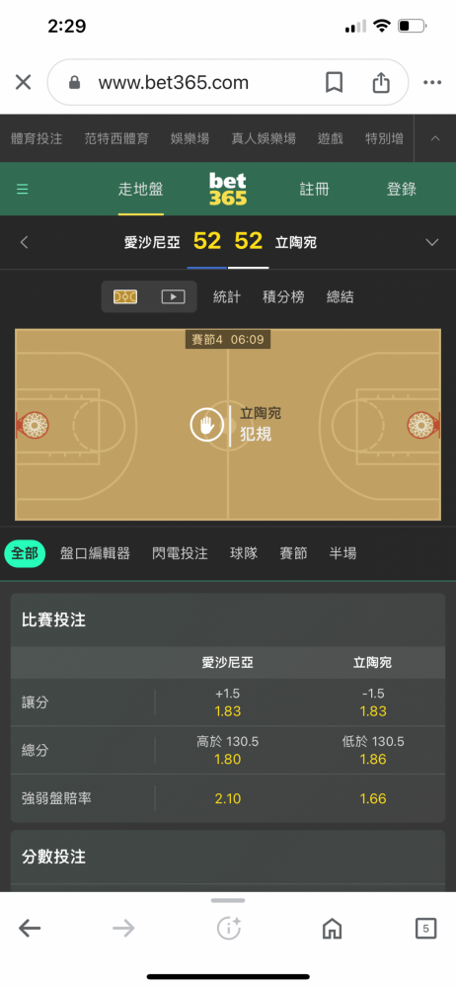Go back with the left chevron beside 愛沙尼亞
Image resolution: width=456 pixels, height=988 pixels.
(x=24, y=243)
